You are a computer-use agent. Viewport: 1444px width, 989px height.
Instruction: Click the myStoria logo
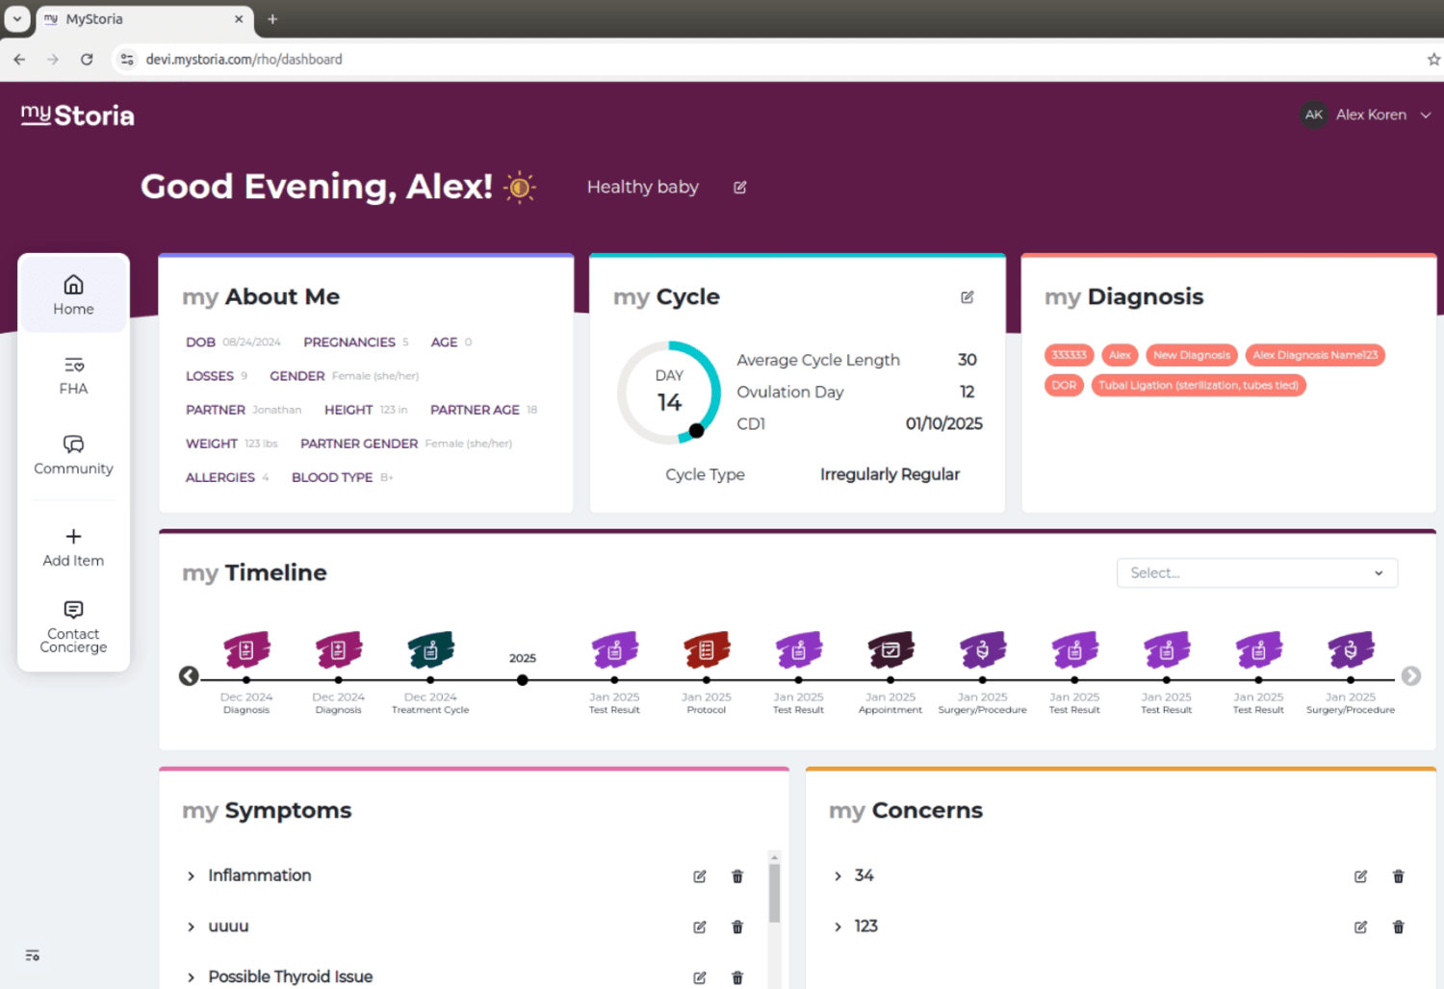coord(78,115)
